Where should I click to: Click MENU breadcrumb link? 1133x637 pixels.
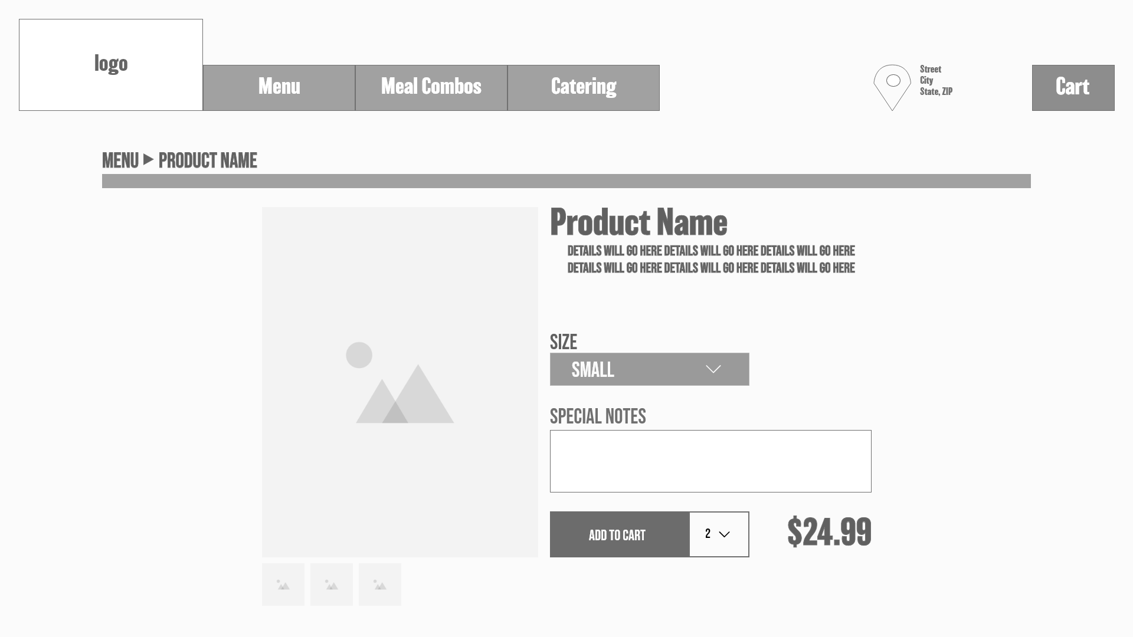click(x=120, y=160)
